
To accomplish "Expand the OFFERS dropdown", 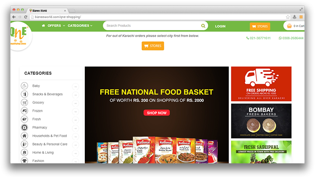I will 56,26.
